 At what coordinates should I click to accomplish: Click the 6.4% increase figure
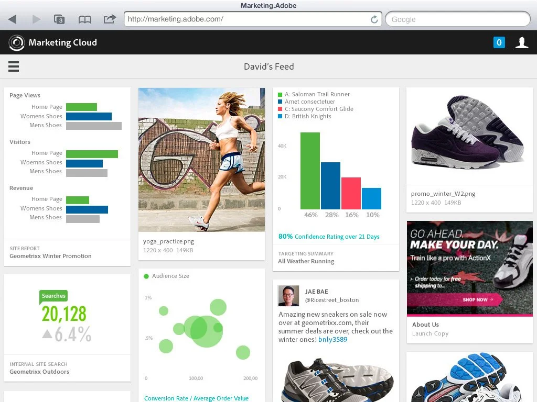click(x=67, y=334)
